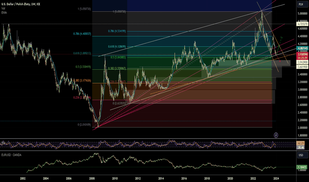309x182 pixels.
Task: Click the 28.46 RSI value label
Action: (301, 147)
